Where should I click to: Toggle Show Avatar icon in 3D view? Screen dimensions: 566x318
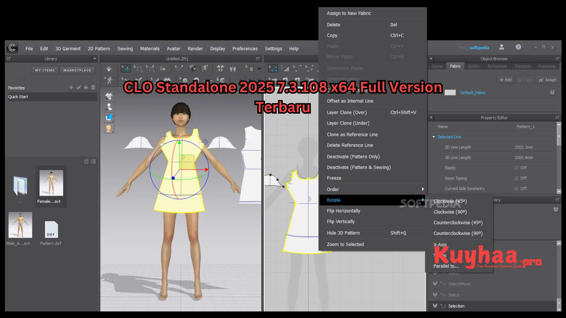click(x=109, y=107)
